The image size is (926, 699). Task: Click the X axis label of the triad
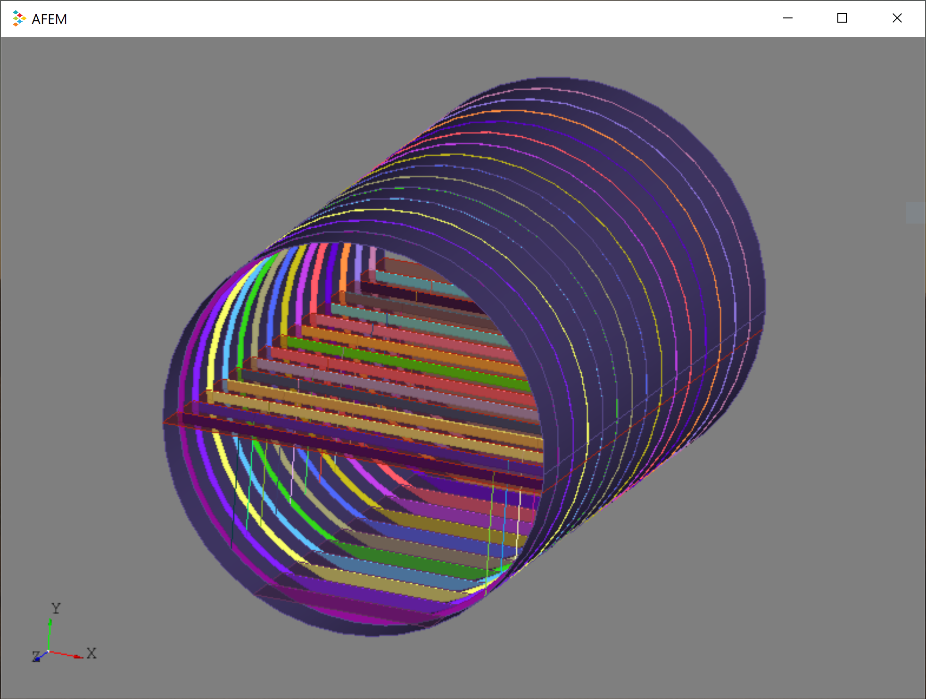click(91, 653)
